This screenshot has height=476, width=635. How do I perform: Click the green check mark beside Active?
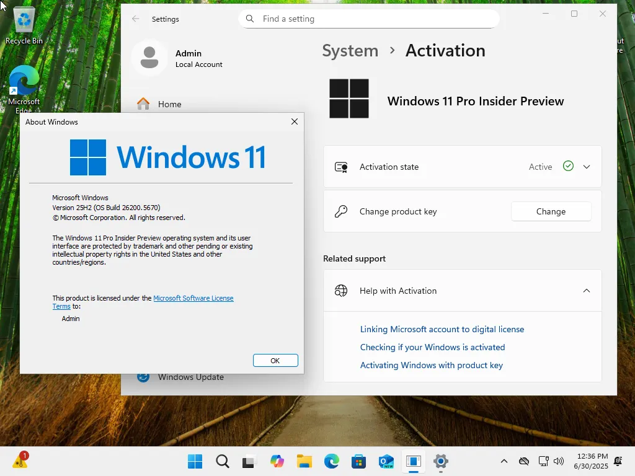click(x=568, y=166)
